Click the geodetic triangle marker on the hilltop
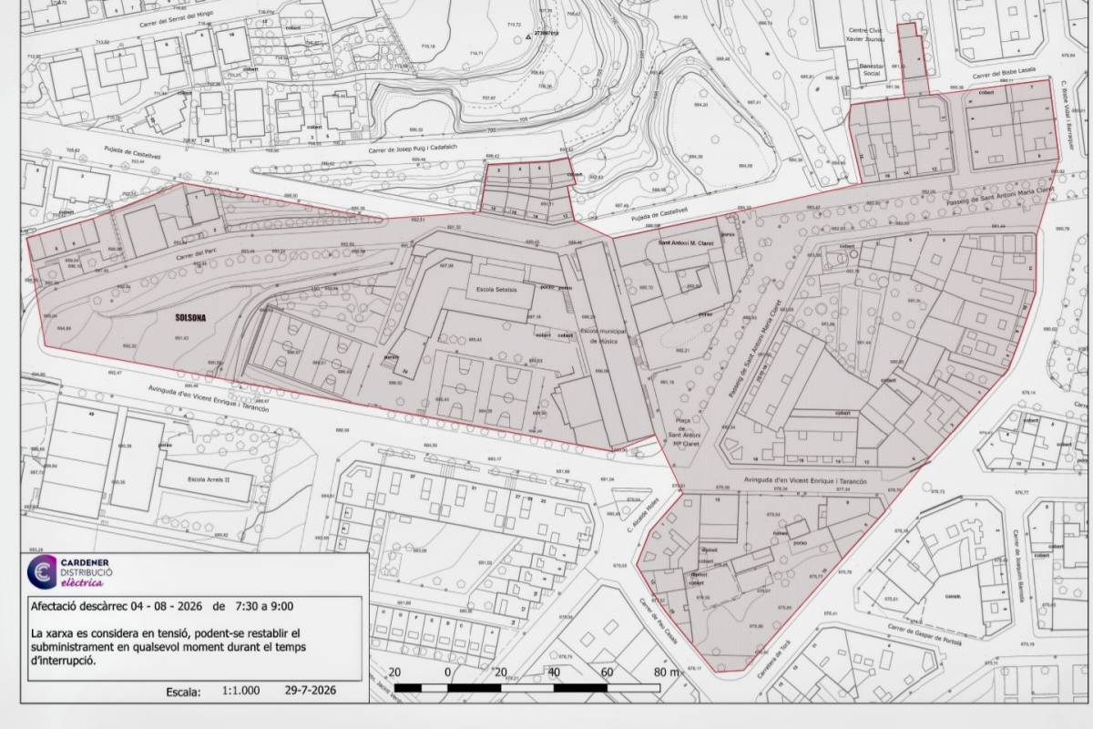 (527, 38)
